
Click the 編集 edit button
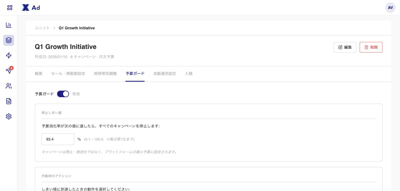click(345, 47)
